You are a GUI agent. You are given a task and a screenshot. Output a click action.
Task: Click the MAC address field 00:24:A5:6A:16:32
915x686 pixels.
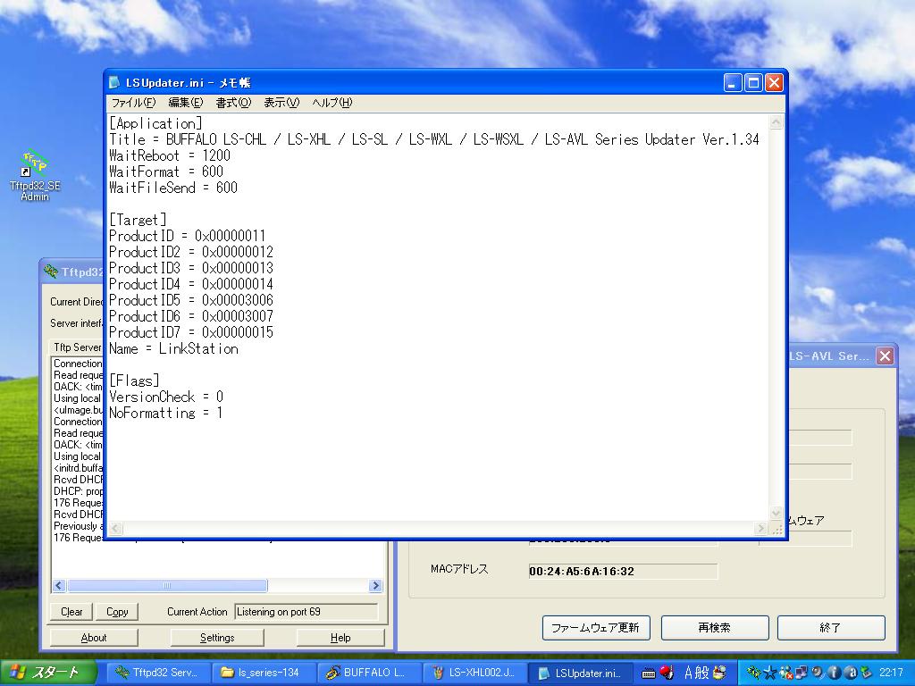(x=623, y=571)
